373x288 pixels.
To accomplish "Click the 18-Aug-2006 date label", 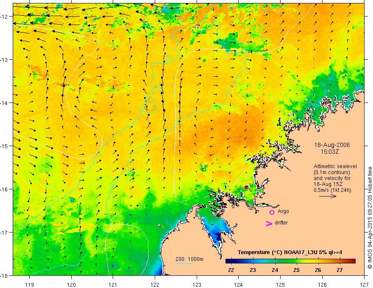I will pos(332,145).
